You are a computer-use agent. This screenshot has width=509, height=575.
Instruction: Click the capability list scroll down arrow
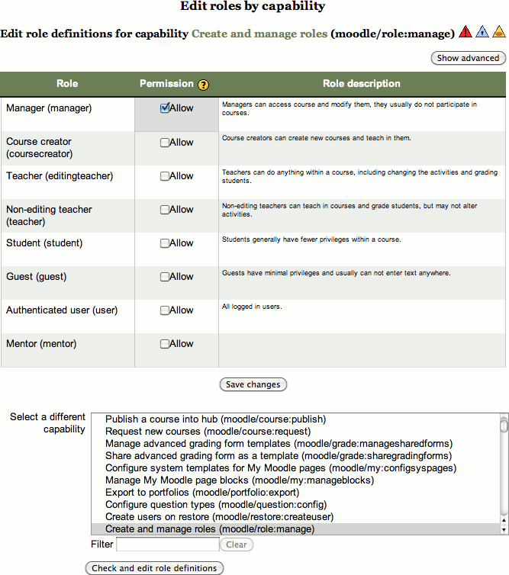(x=504, y=529)
